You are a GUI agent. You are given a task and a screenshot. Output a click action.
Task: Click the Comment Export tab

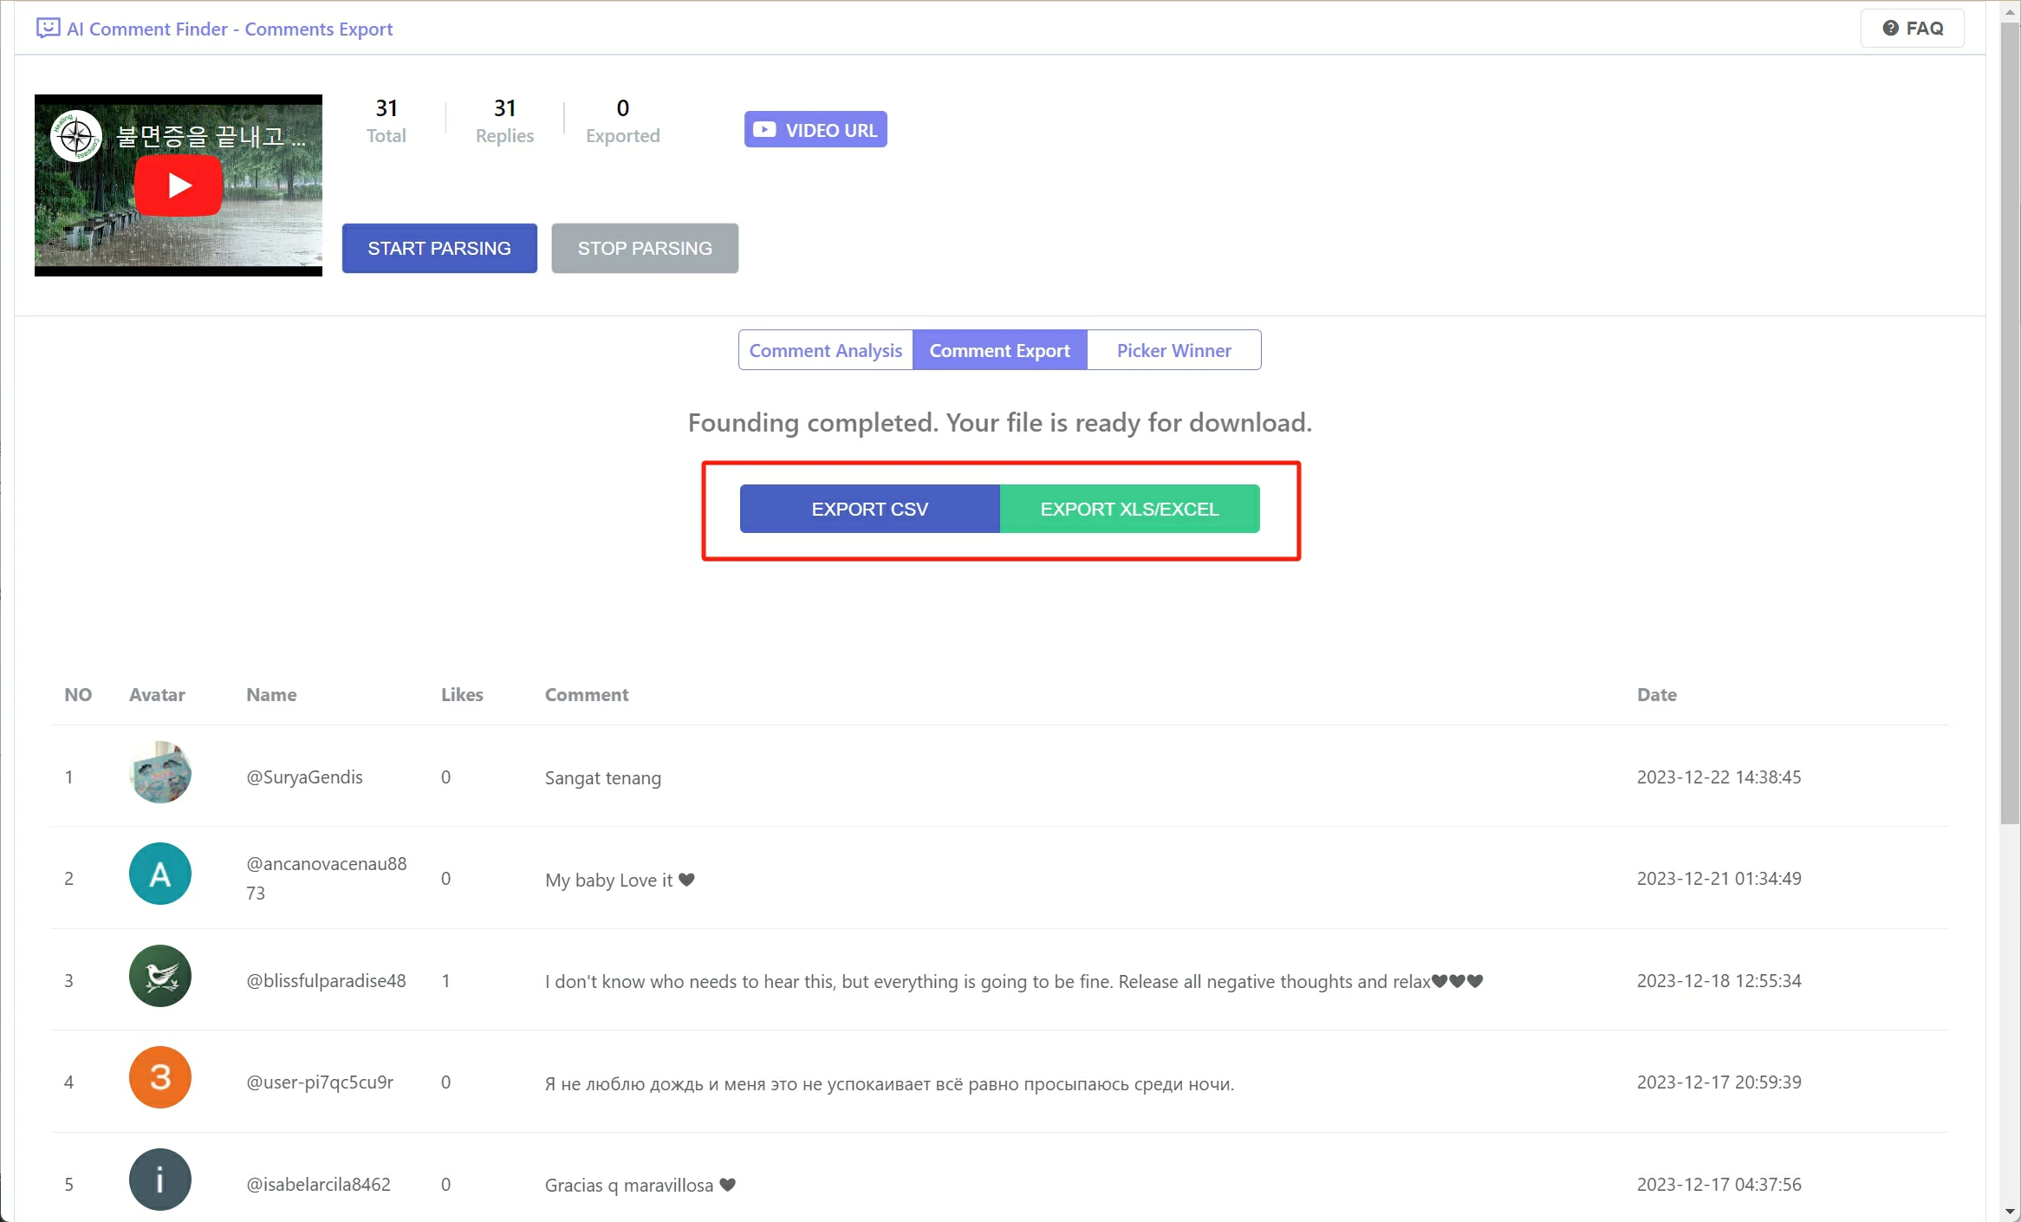999,349
